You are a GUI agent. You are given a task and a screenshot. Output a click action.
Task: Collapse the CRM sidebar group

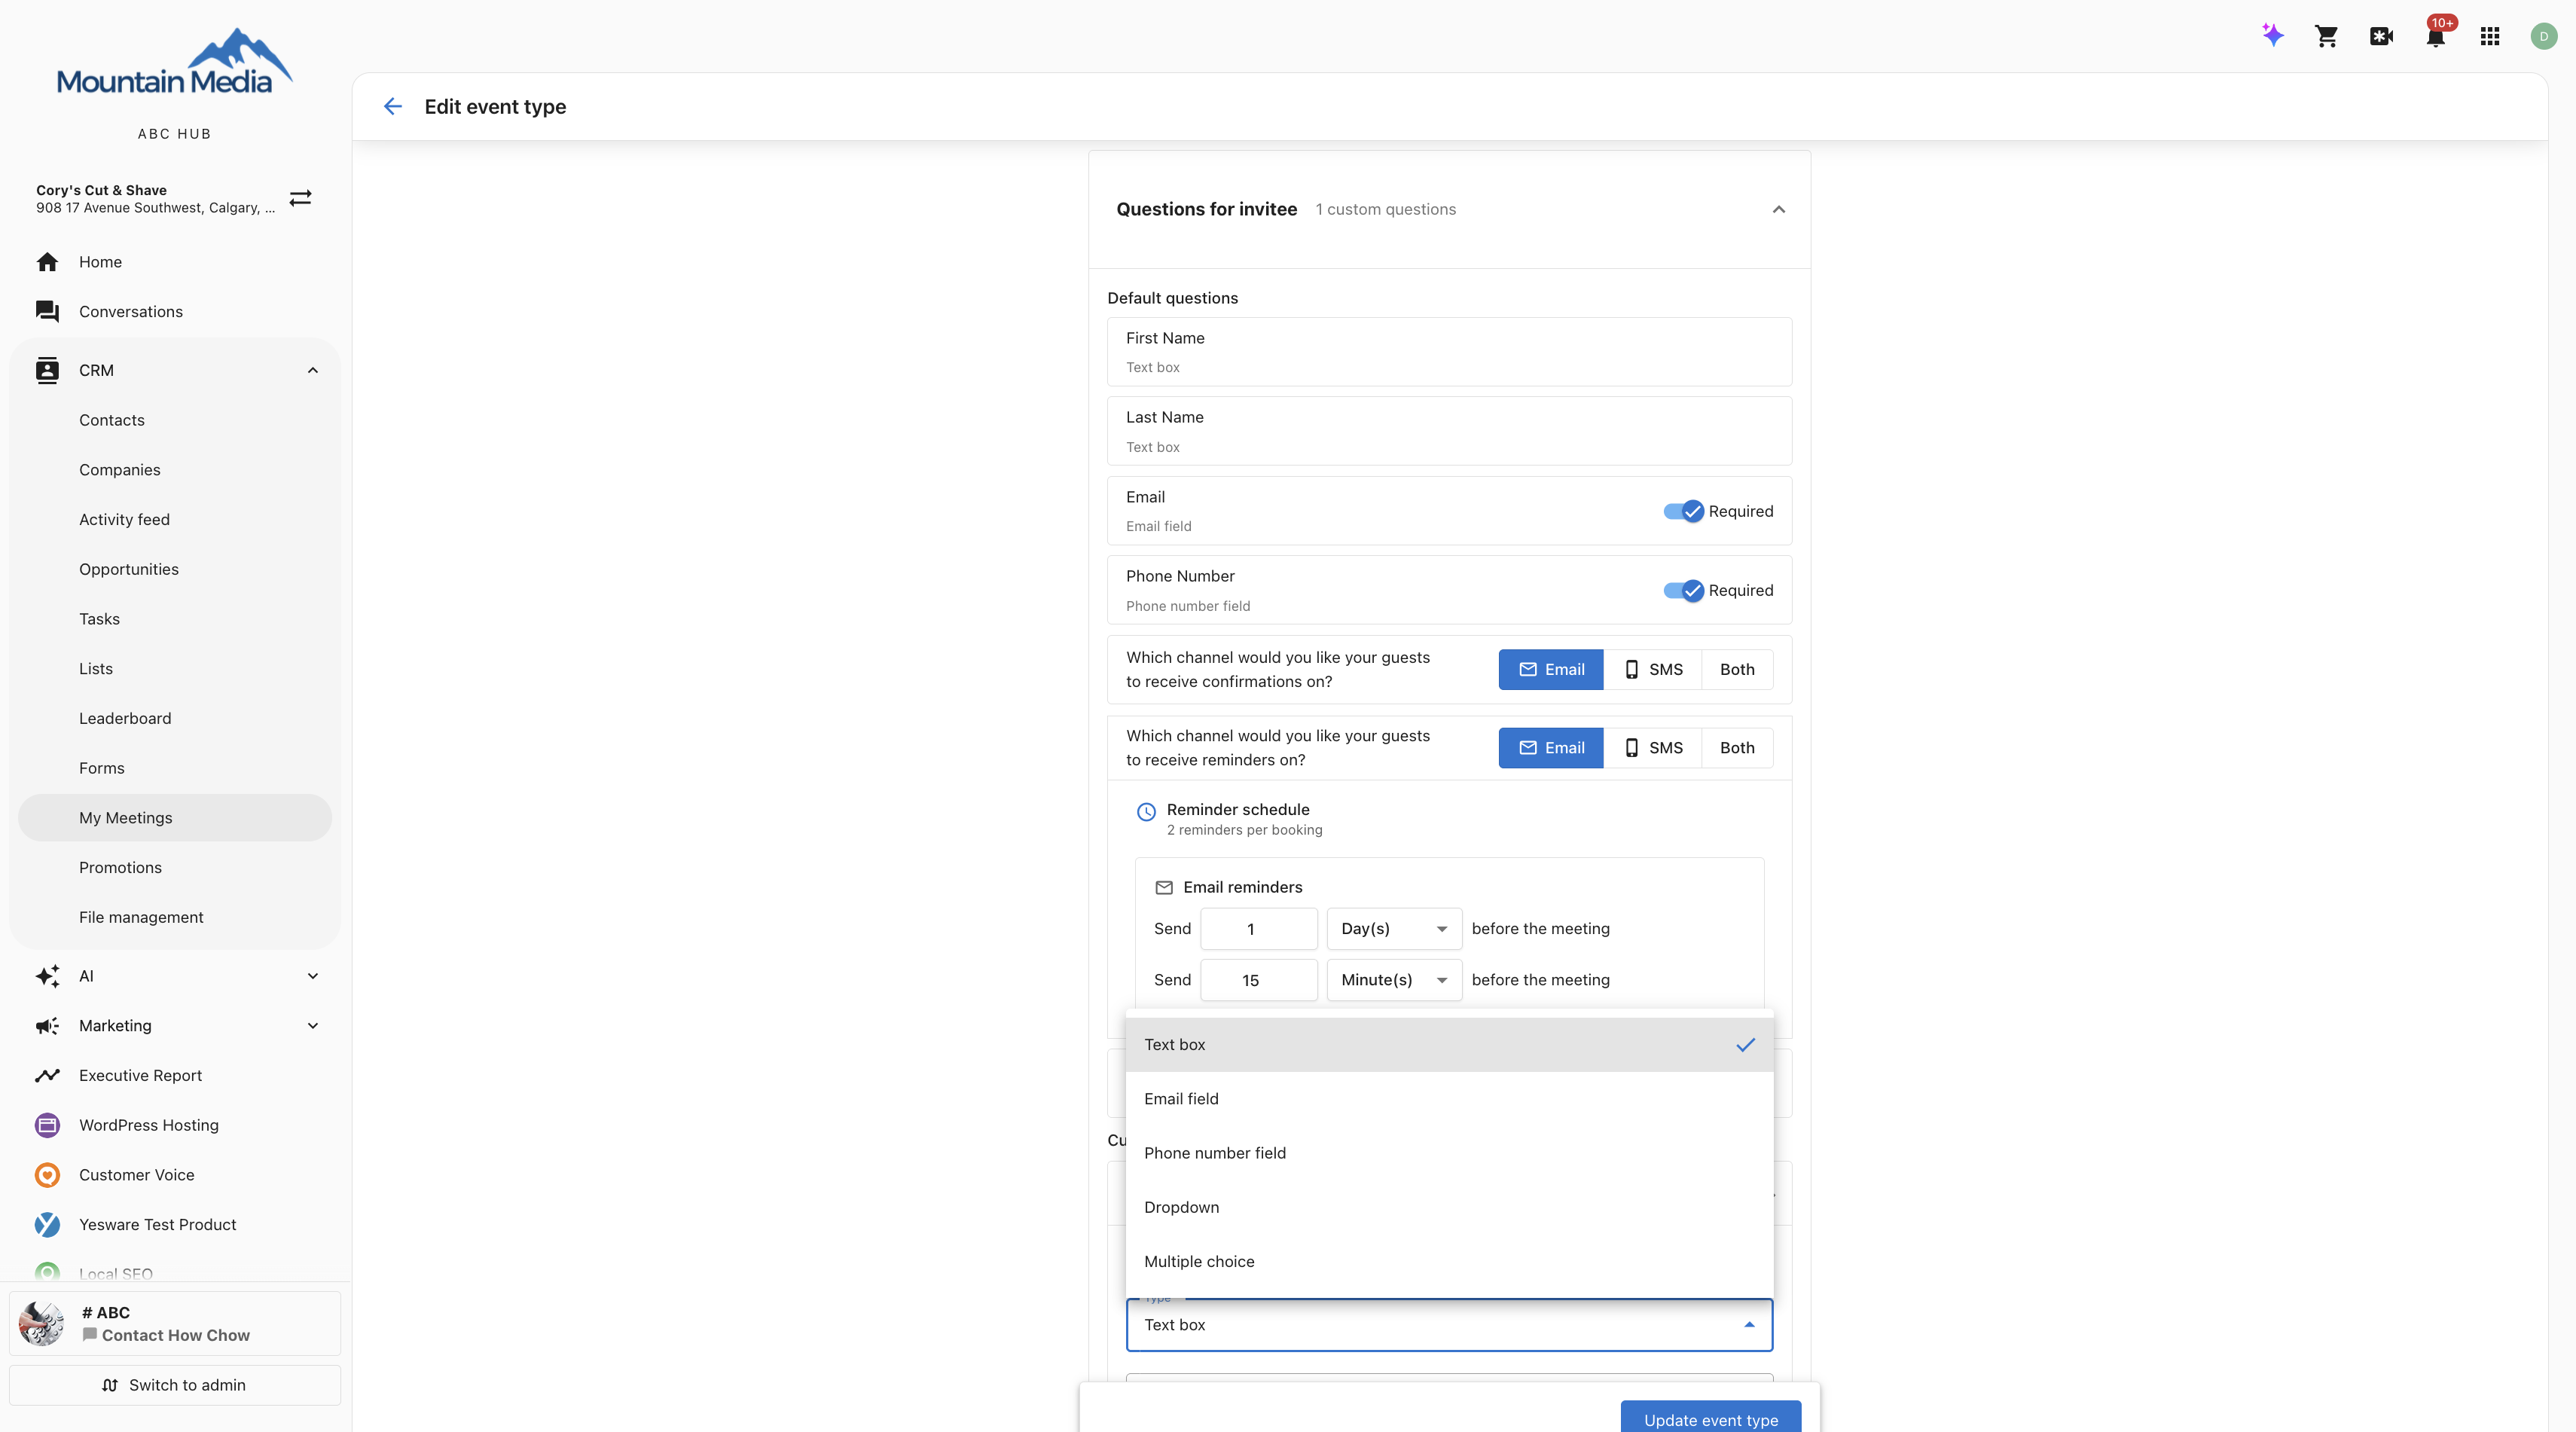(313, 370)
